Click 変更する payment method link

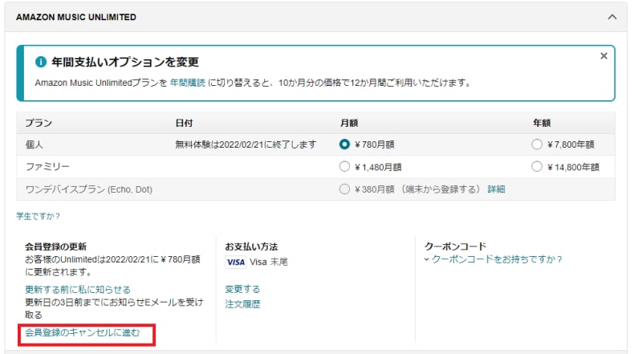243,289
